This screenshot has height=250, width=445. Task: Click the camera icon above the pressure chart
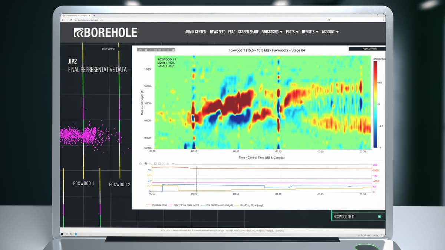(141, 163)
